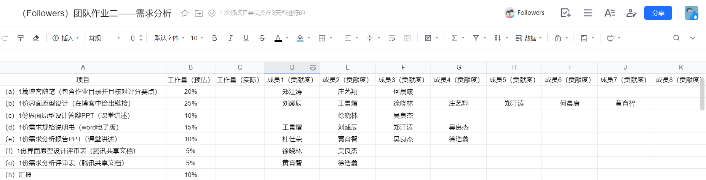Viewport: 706px width, 180px height.
Task: Click the saved status checkmark icon
Action: [x=212, y=13]
